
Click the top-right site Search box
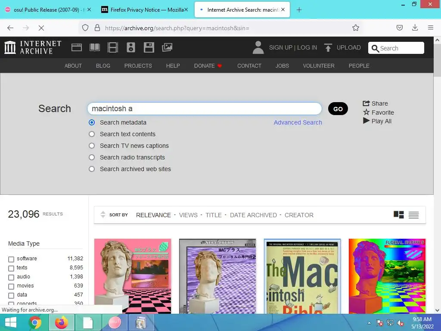396,48
